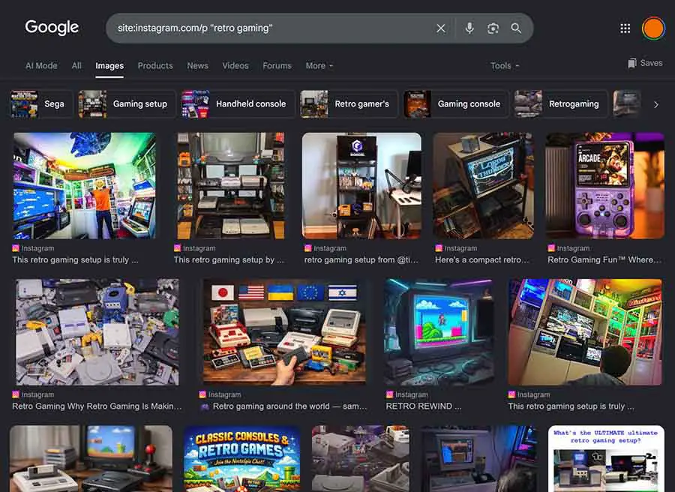Screen dimensions: 675x492
Task: Click the magnifying glass search icon
Action: pyautogui.click(x=516, y=28)
